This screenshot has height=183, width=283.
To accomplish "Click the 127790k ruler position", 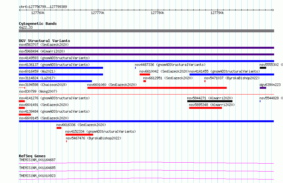I will [x=217, y=13].
